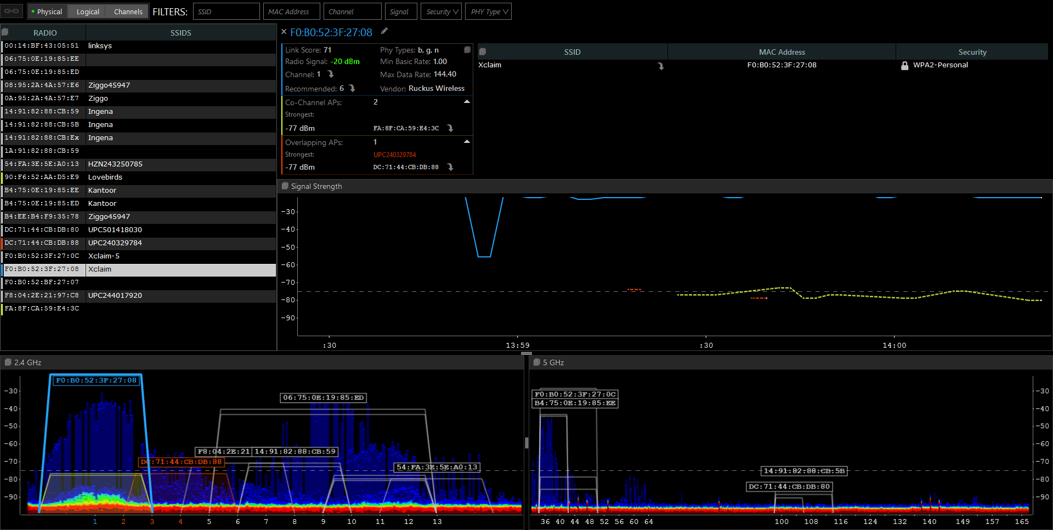The height and width of the screenshot is (530, 1053).
Task: Click the MAC Address filter field
Action: 293,11
